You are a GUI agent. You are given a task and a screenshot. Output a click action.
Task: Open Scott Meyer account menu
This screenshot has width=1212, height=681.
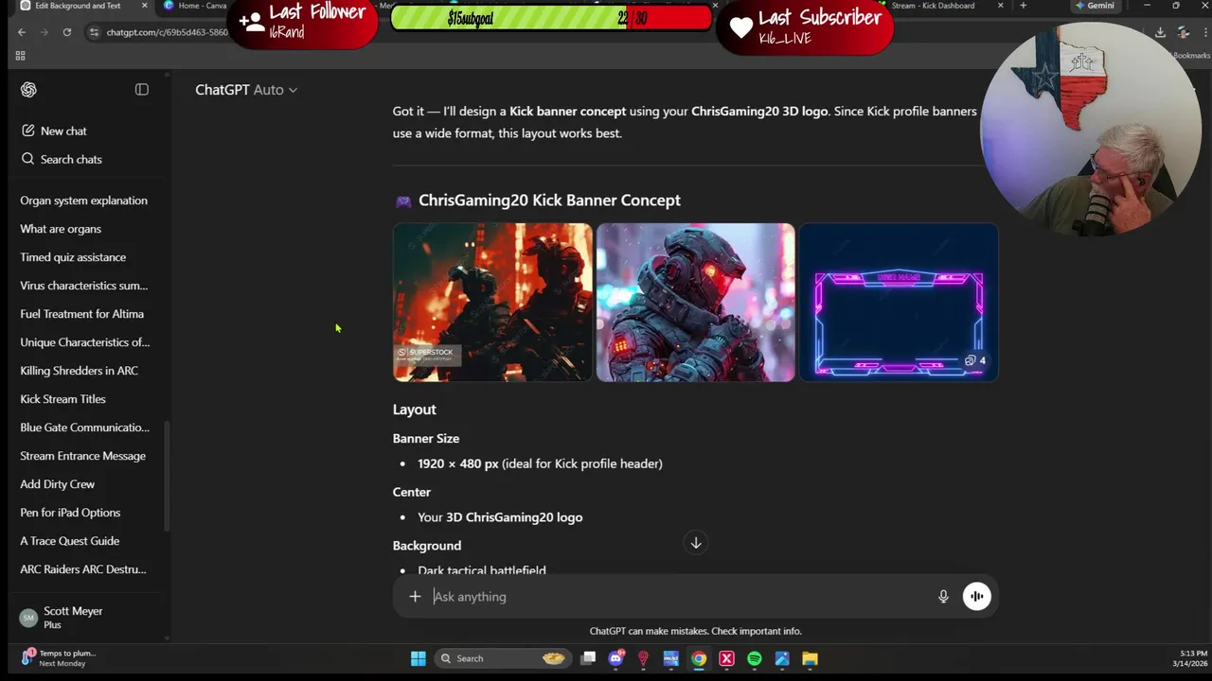85,618
